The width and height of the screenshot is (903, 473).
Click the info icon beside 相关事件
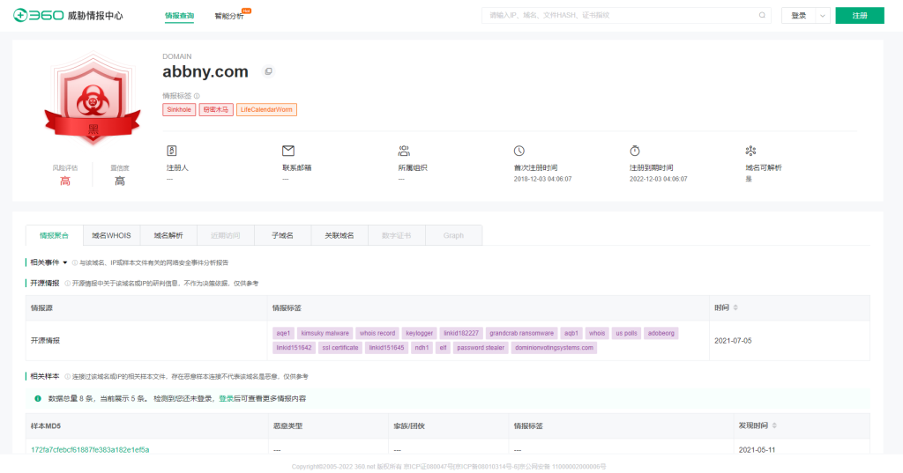75,262
